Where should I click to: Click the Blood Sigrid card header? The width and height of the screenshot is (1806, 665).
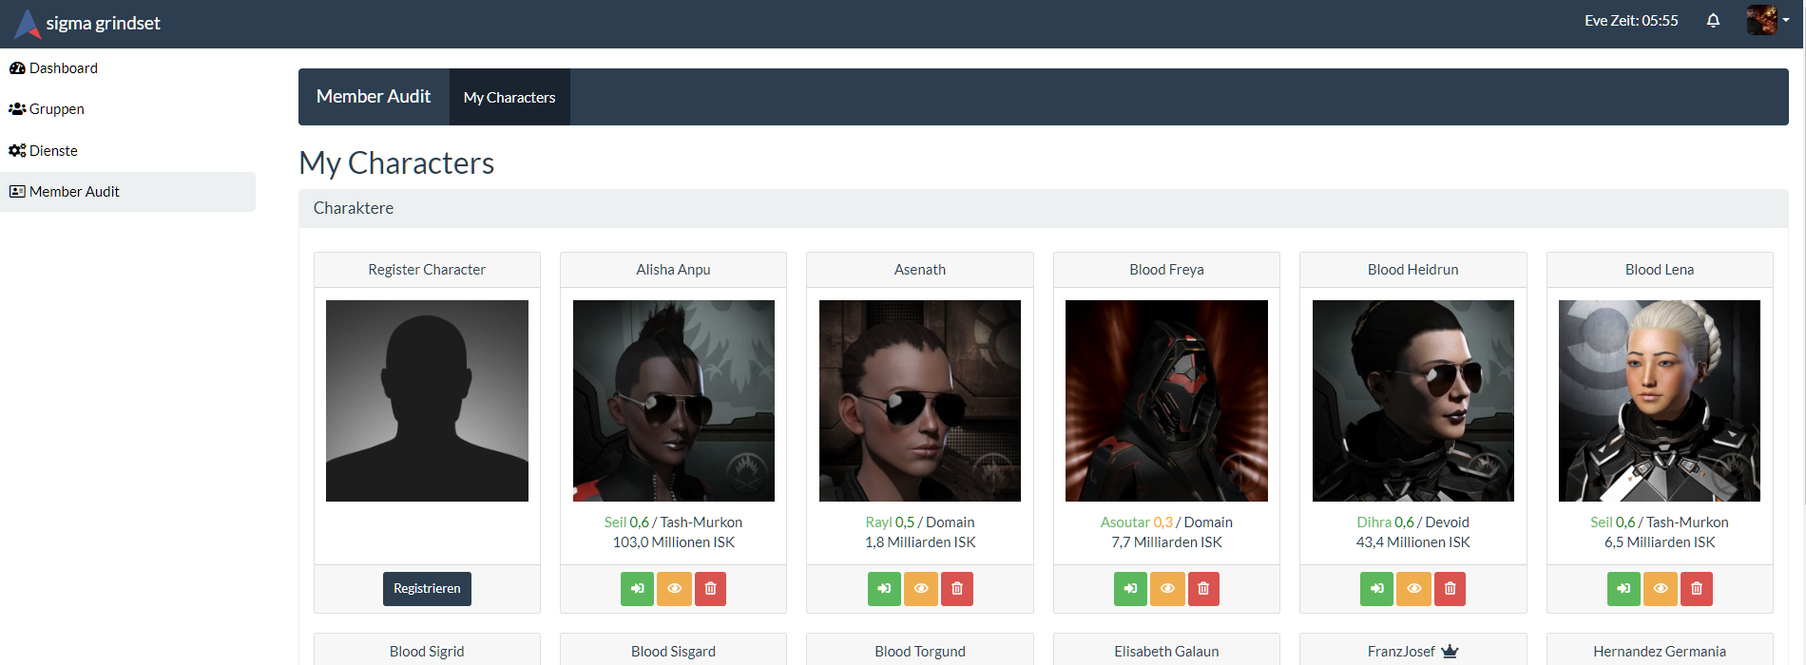pos(427,651)
